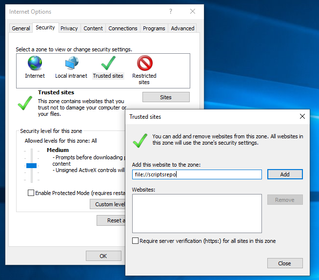Click the Custom level button

pos(108,204)
